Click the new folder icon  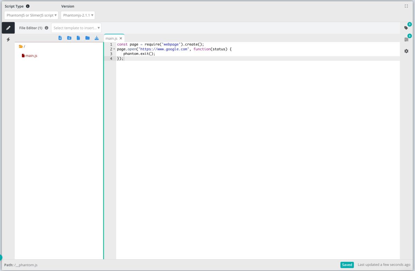(87, 38)
